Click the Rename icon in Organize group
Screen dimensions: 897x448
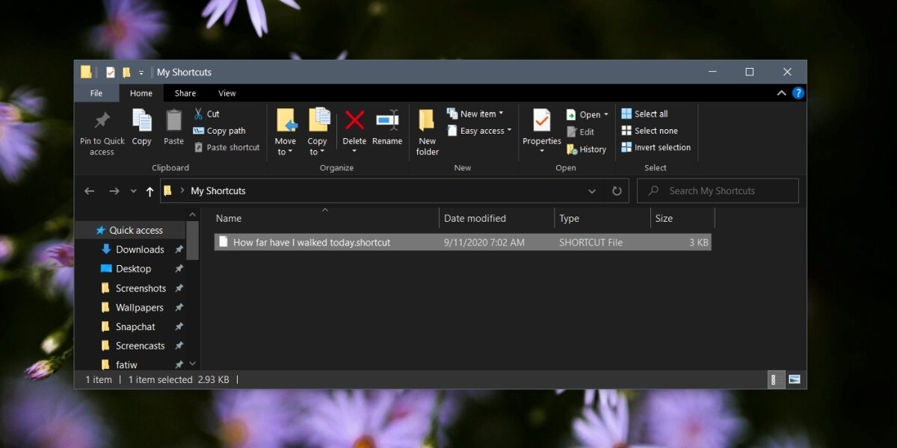tap(387, 121)
